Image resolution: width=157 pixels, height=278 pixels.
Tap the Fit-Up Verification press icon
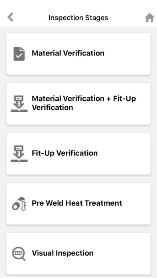click(19, 154)
